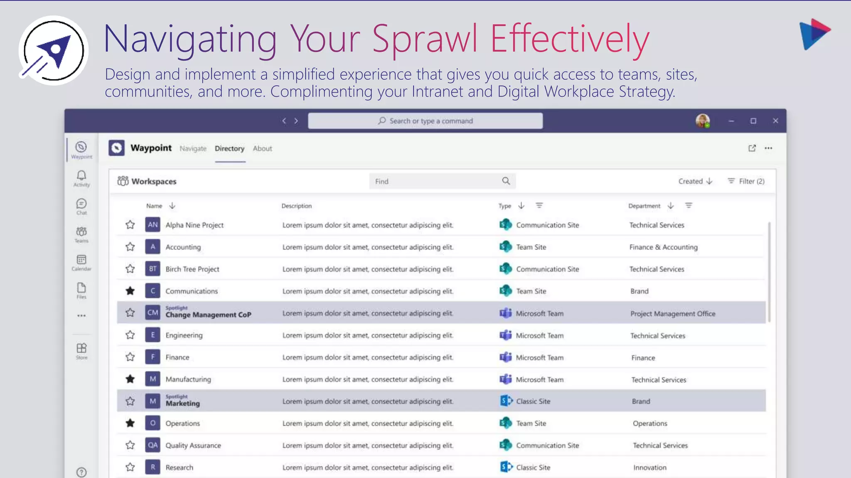Screen dimensions: 851x478
Task: Open the Marketing workspace
Action: [x=182, y=403]
